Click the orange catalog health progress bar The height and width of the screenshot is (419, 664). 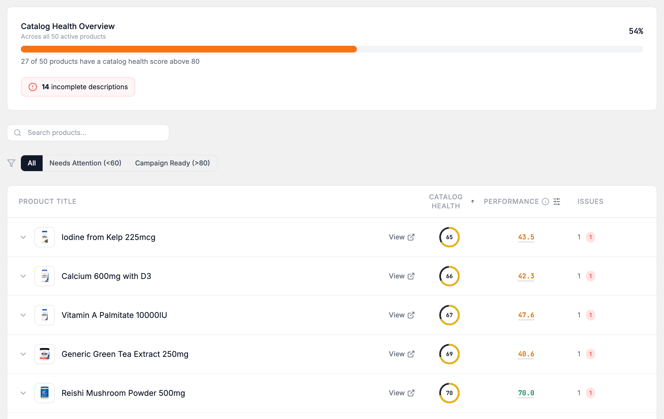click(x=189, y=49)
